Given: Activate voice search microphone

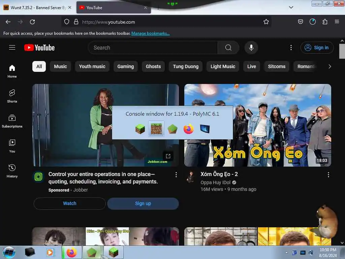Looking at the screenshot, I should pos(251,48).
